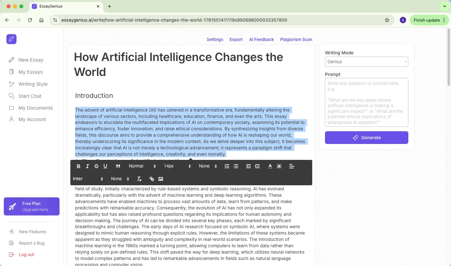Open the Plagiarism Scan tab
The width and height of the screenshot is (451, 266).
click(x=296, y=40)
